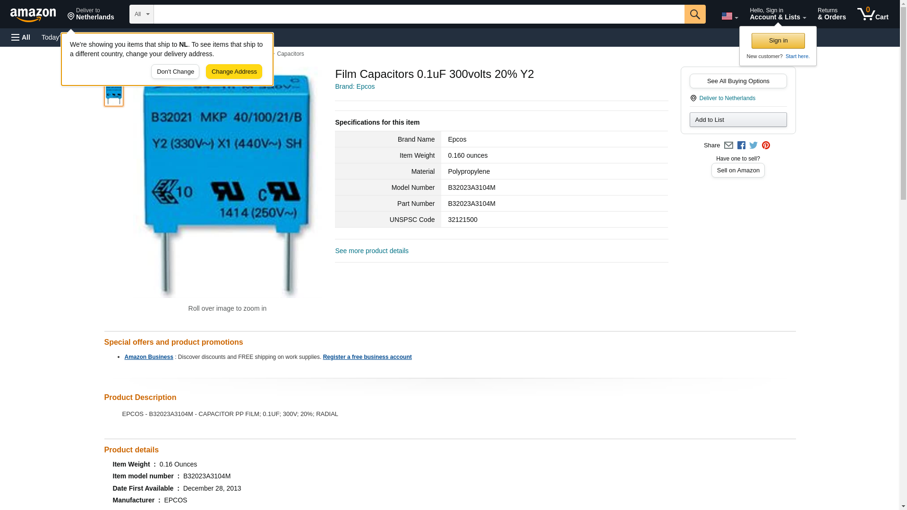The width and height of the screenshot is (907, 510).
Task: Go to Amazon home logo
Action: pyautogui.click(x=33, y=14)
